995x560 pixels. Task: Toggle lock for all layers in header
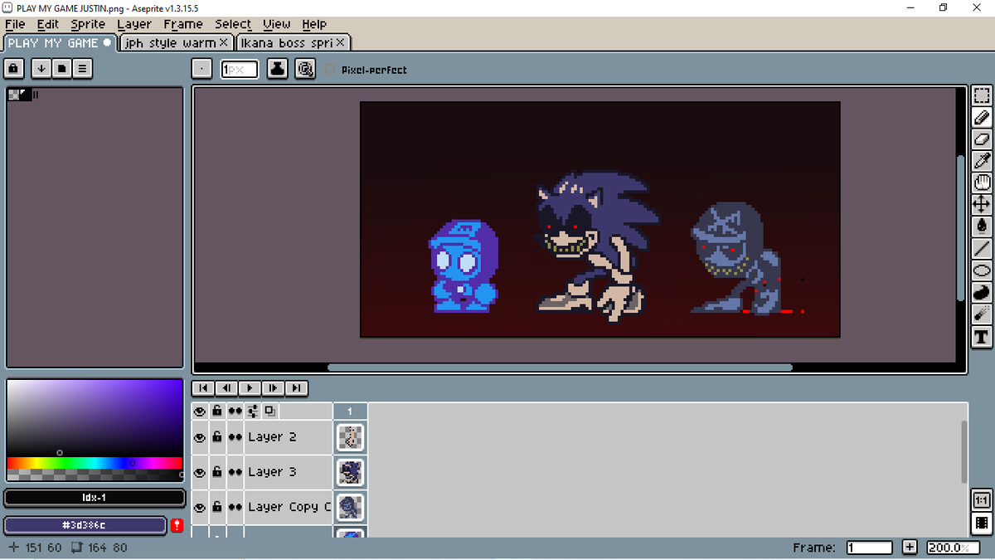pyautogui.click(x=216, y=411)
